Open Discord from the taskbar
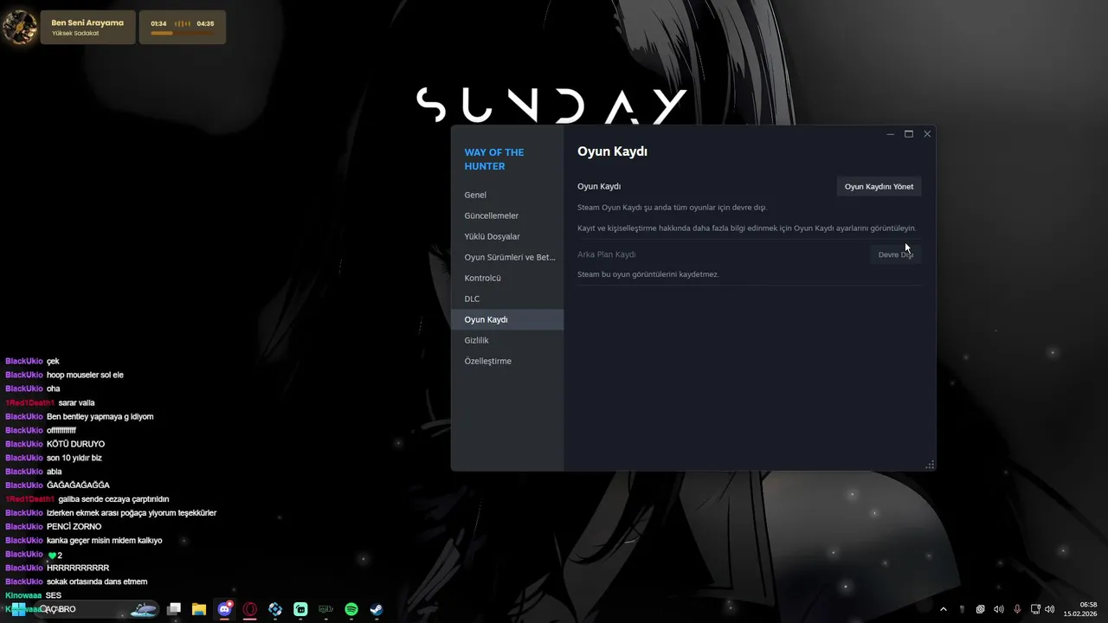Viewport: 1108px width, 623px height. click(225, 609)
